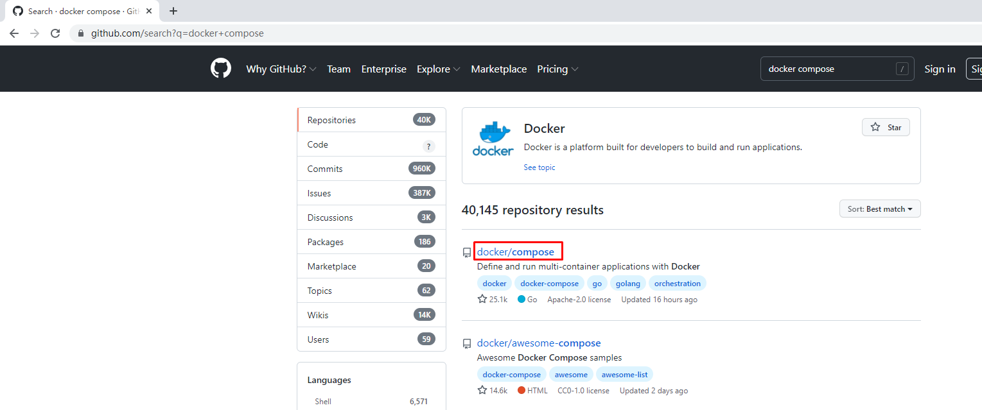Expand the Pricing navigation menu
This screenshot has width=982, height=410.
[557, 69]
